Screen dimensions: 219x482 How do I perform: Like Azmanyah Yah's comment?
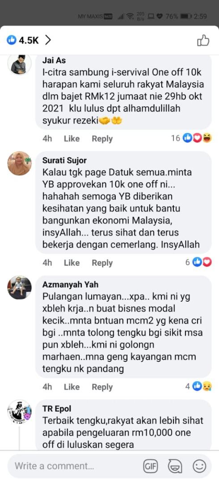[x=72, y=387]
